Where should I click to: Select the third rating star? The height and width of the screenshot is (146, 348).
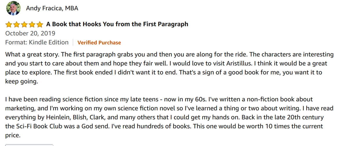24,24
